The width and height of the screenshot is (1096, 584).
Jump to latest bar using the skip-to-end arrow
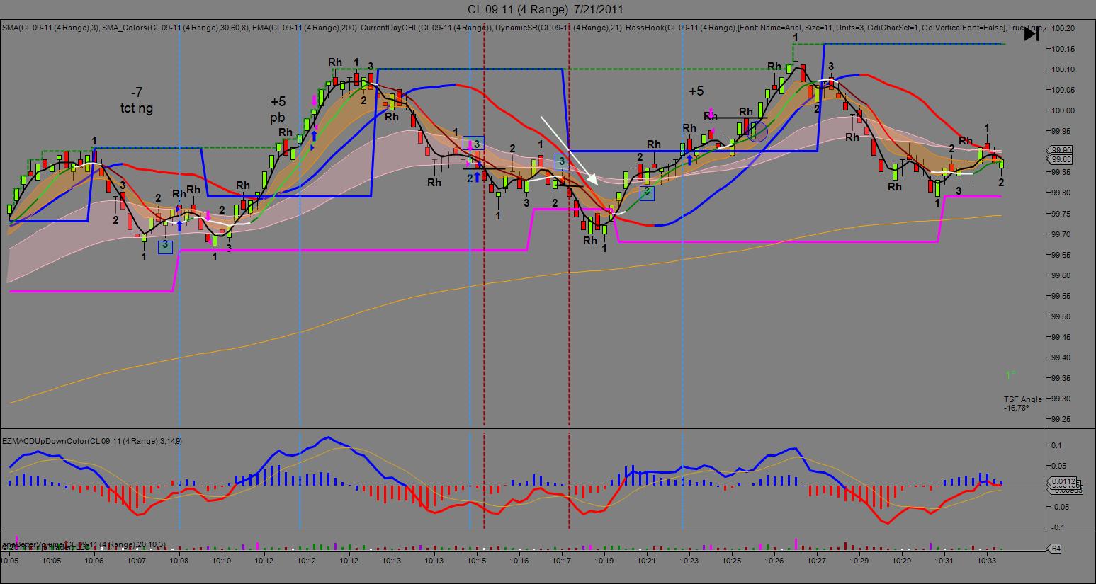point(1032,33)
